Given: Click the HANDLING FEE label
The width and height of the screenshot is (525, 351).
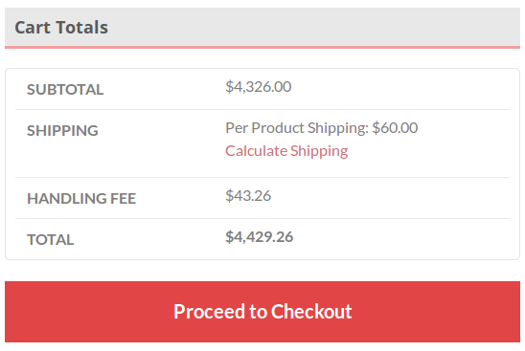Looking at the screenshot, I should pyautogui.click(x=81, y=199).
